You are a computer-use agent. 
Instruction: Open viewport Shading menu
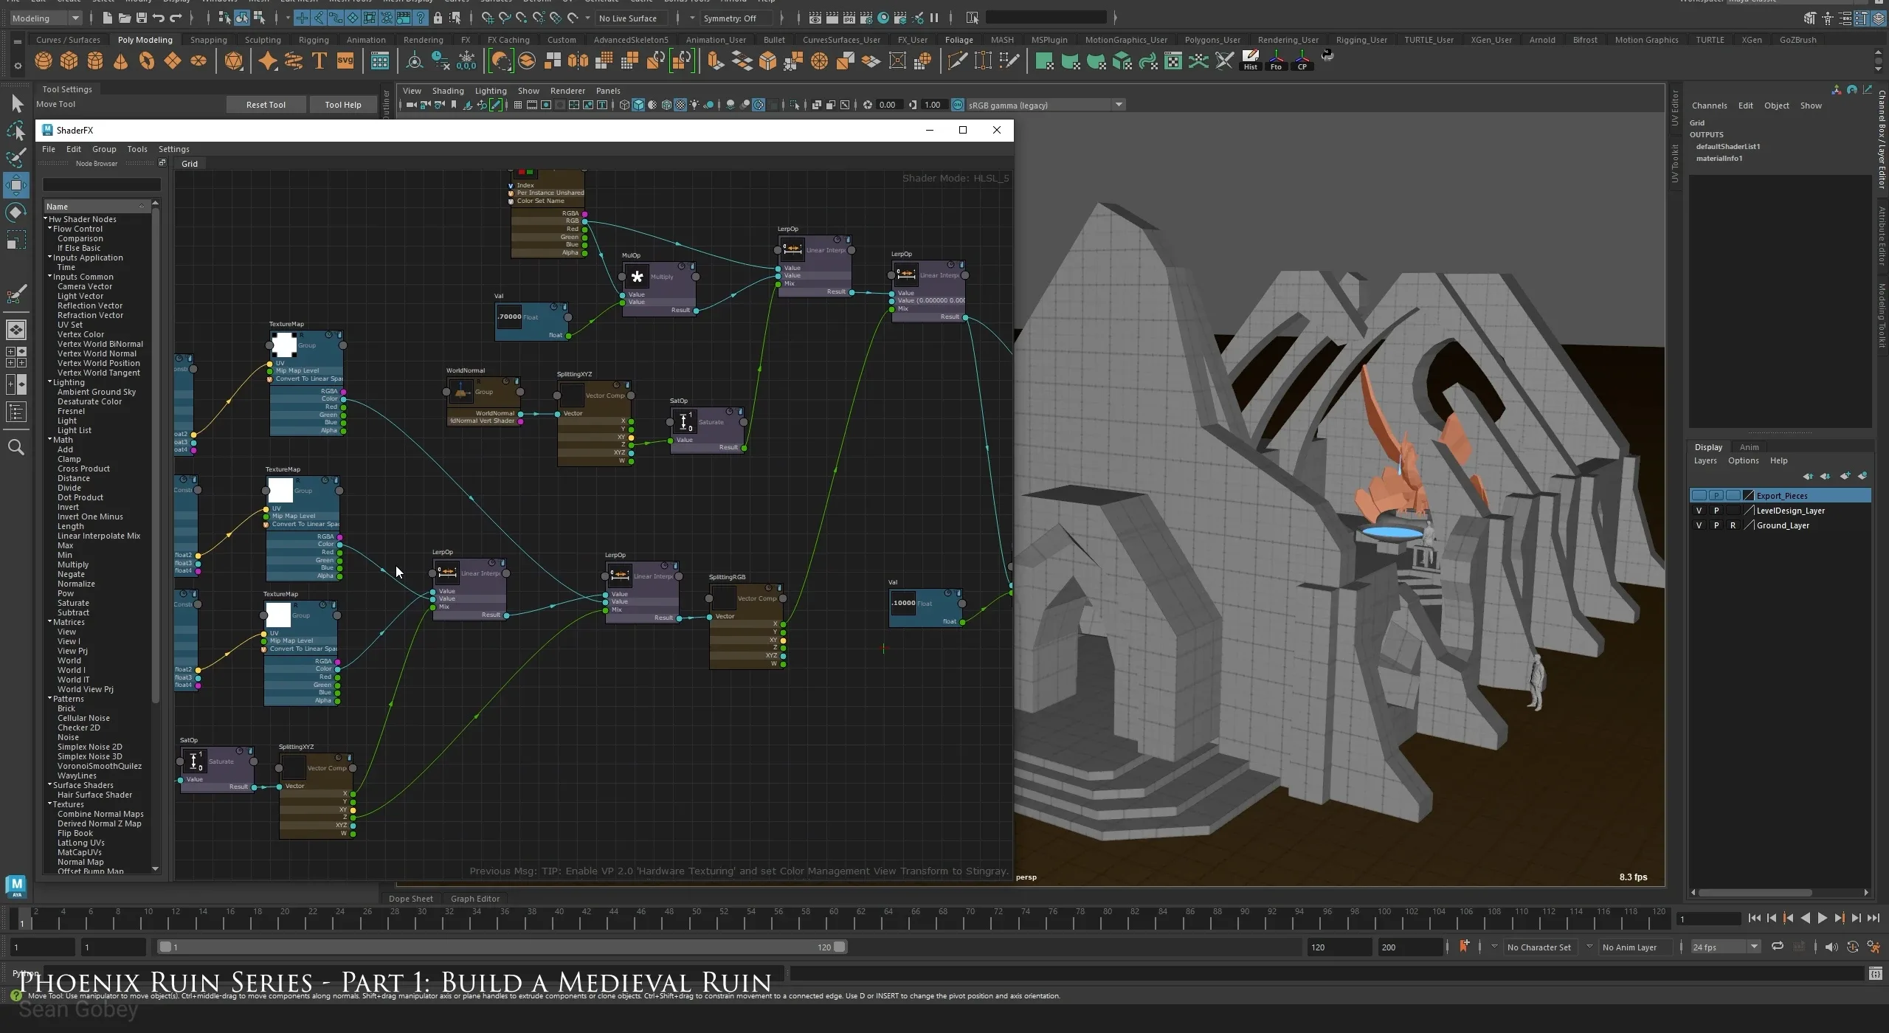point(448,91)
